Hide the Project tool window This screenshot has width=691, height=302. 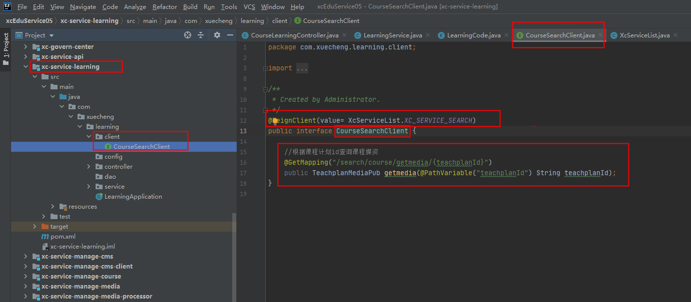pyautogui.click(x=230, y=35)
